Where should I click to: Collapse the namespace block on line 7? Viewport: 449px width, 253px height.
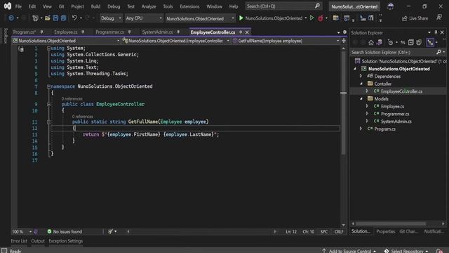pos(48,86)
